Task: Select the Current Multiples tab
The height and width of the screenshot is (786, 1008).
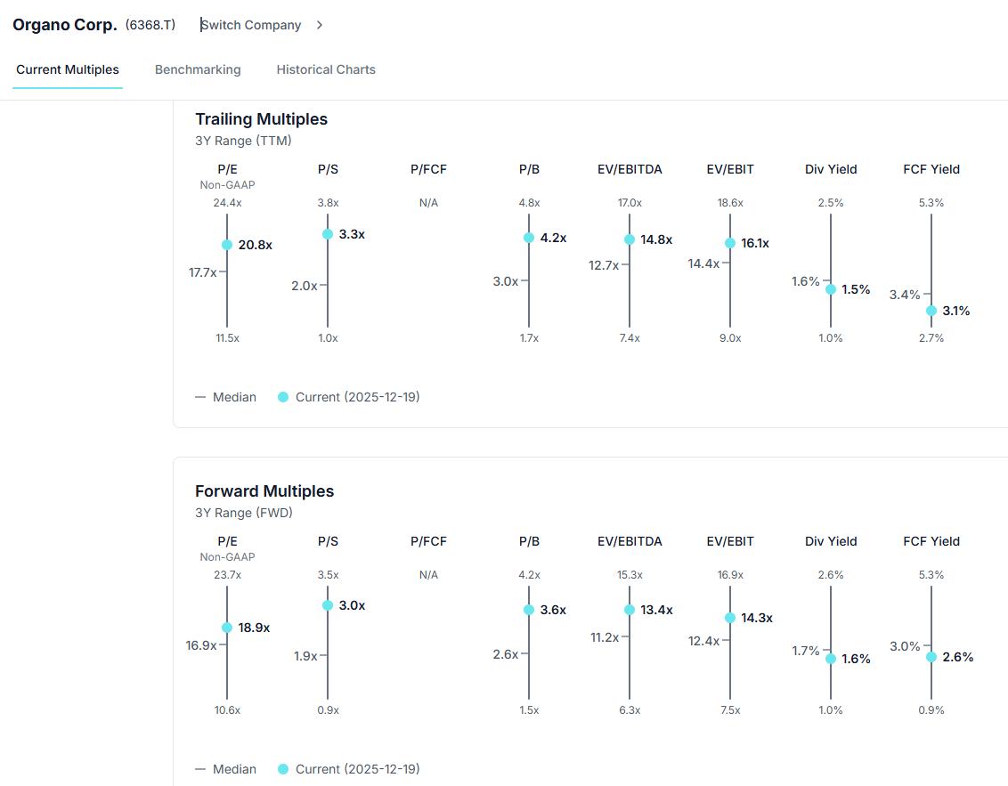Action: tap(68, 69)
